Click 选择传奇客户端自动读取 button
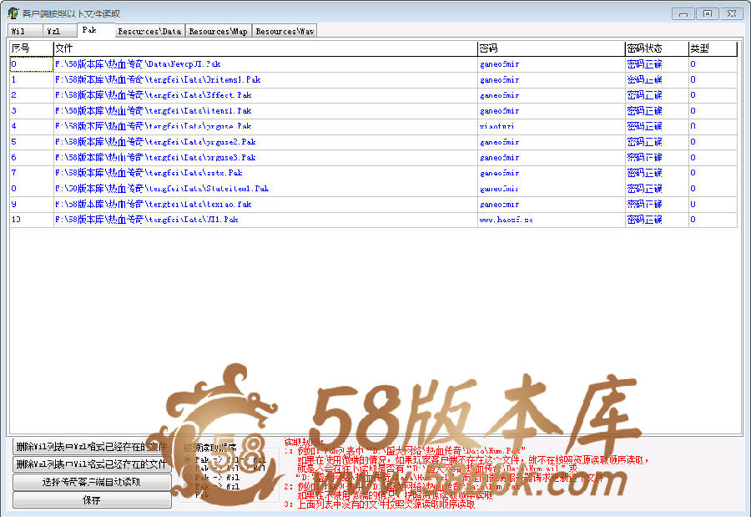Viewport: 751px width, 517px height. pyautogui.click(x=92, y=482)
